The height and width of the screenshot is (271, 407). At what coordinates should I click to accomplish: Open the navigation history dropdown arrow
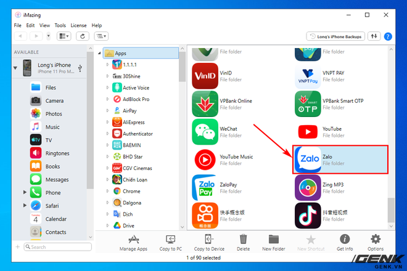[48, 36]
